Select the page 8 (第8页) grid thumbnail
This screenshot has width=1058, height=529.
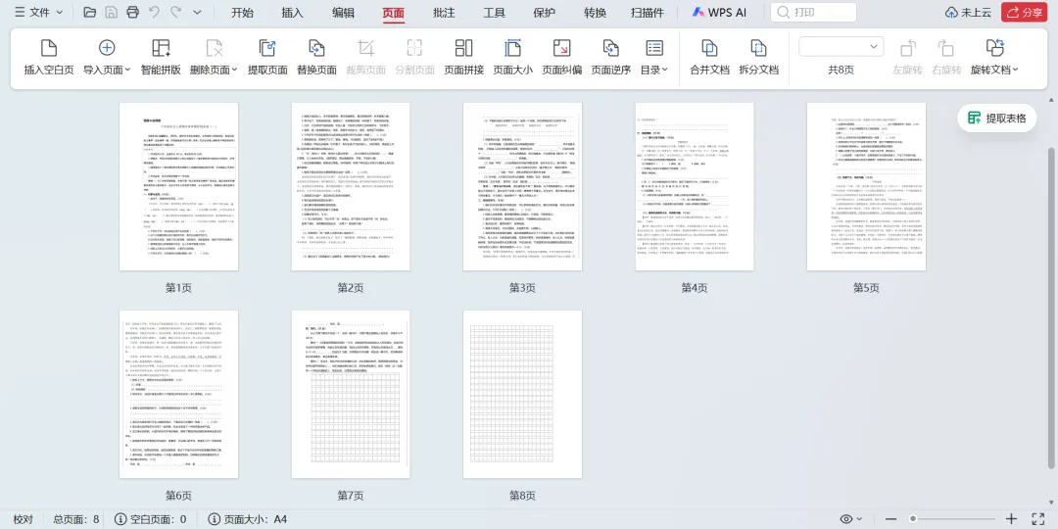click(x=522, y=394)
